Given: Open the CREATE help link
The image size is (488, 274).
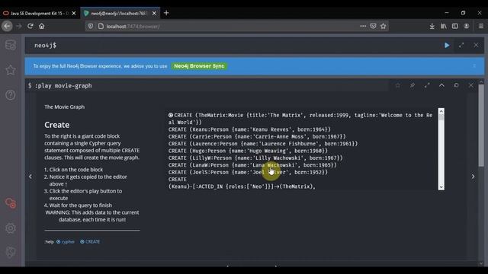Looking at the screenshot, I should click(90, 242).
